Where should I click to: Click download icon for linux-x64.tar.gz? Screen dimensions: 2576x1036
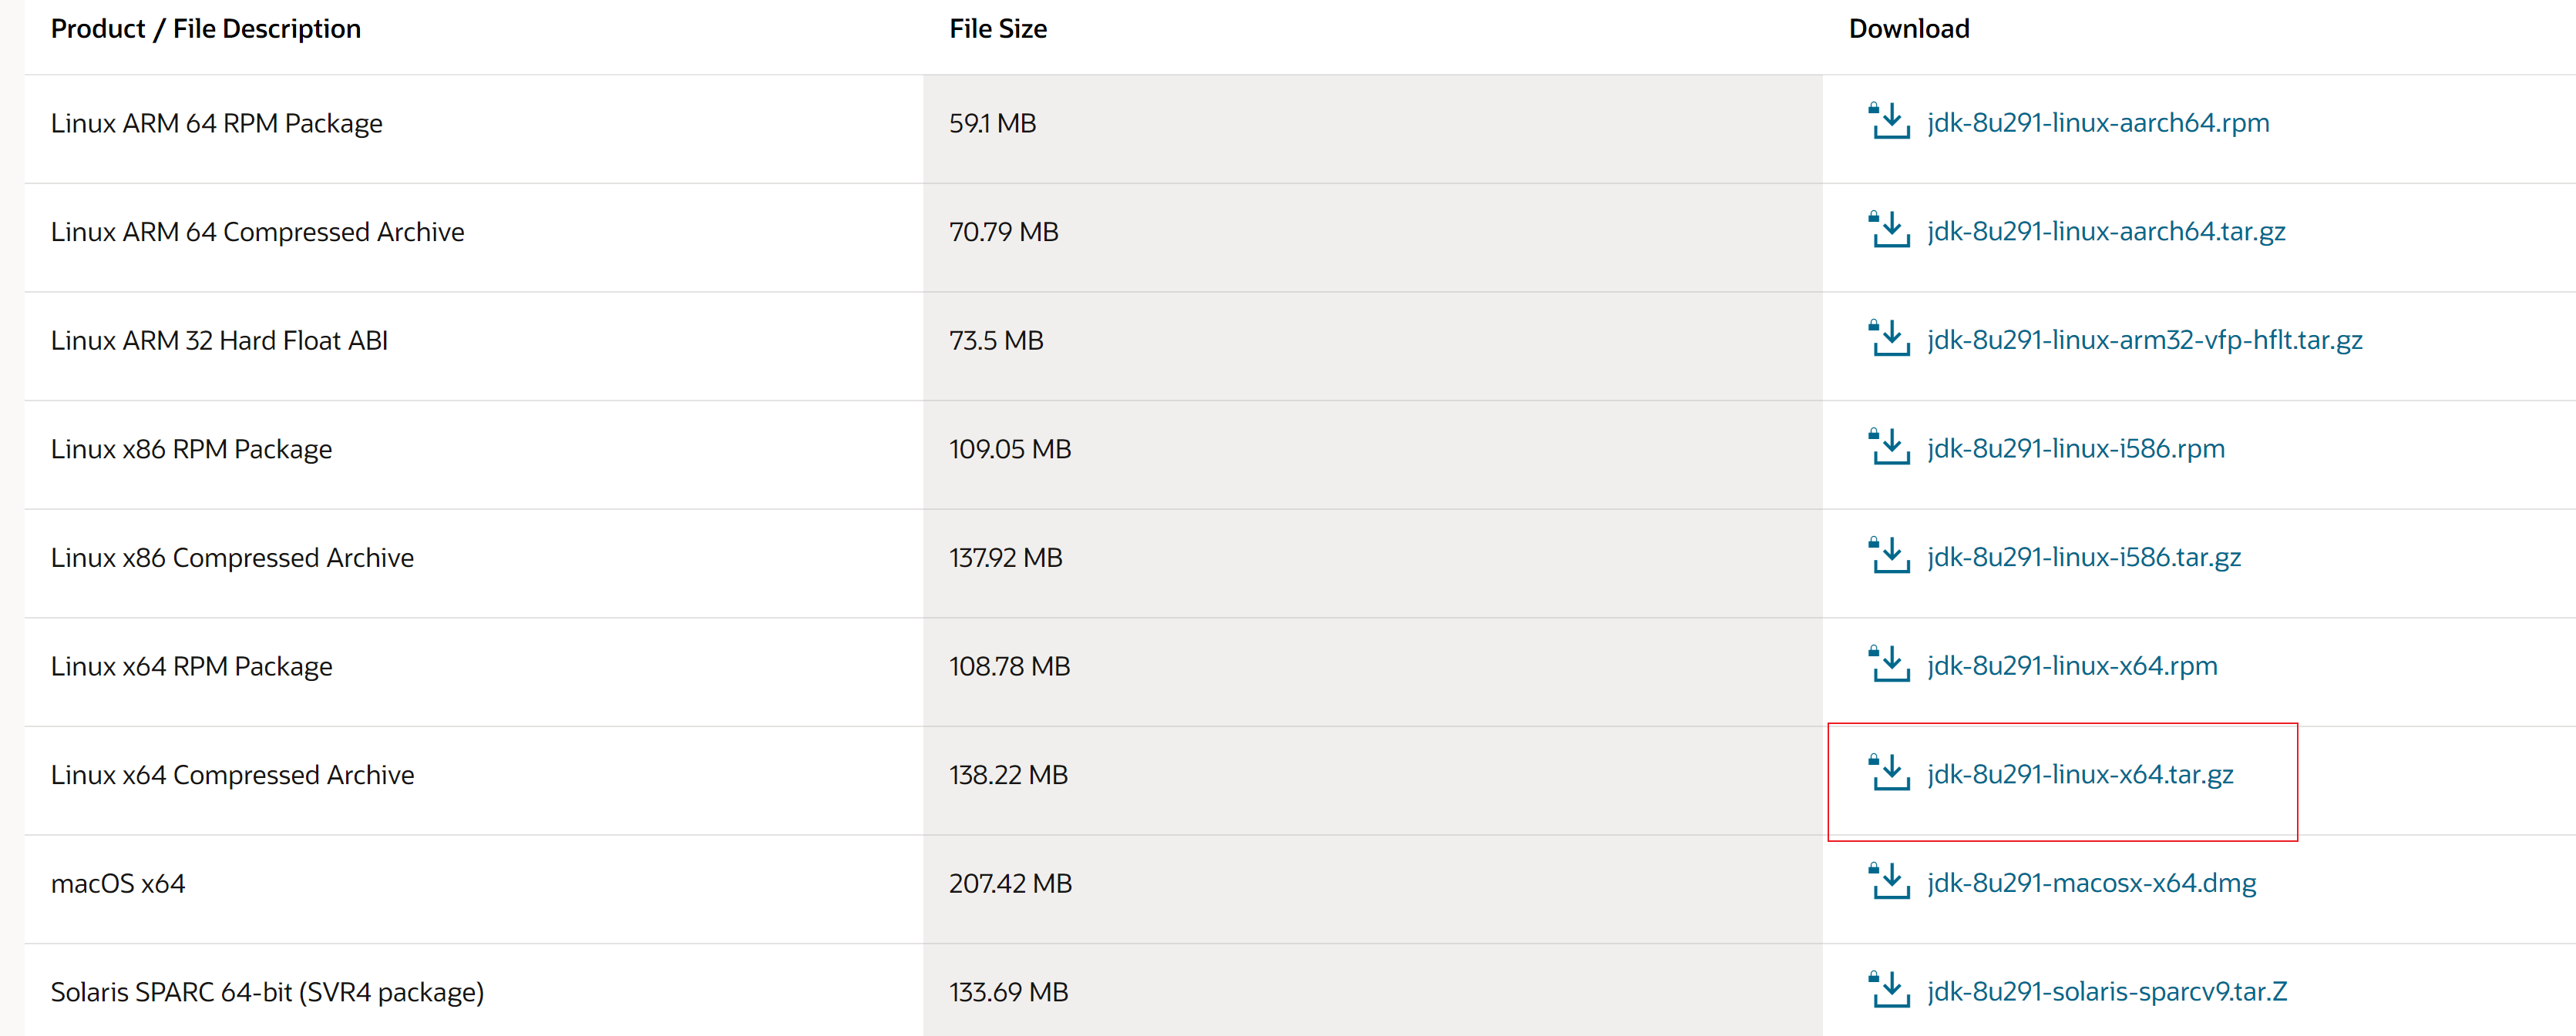[x=1889, y=774]
